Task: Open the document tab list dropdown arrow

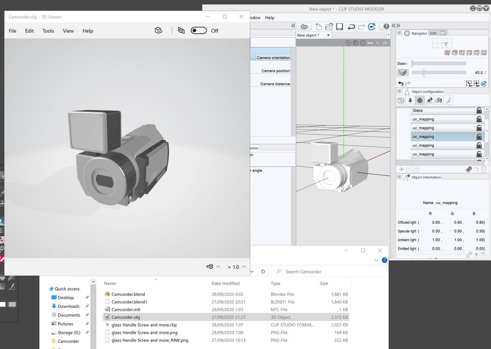Action: click(389, 35)
